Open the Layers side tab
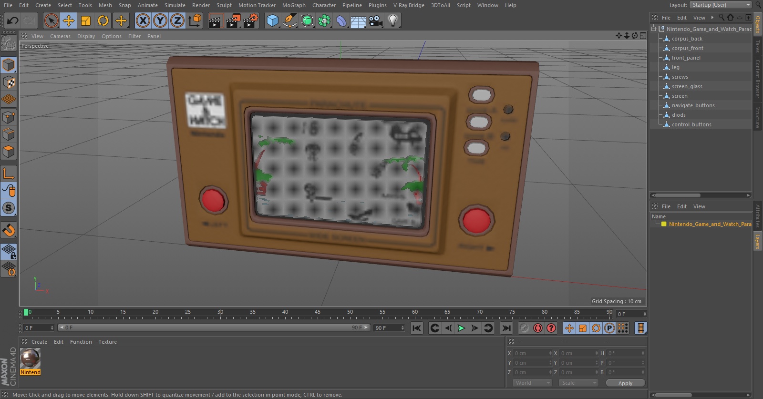763x399 pixels. point(757,242)
